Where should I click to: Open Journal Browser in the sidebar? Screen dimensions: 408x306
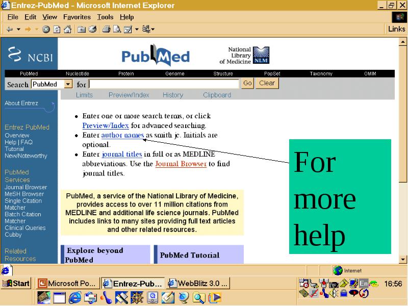(26, 187)
